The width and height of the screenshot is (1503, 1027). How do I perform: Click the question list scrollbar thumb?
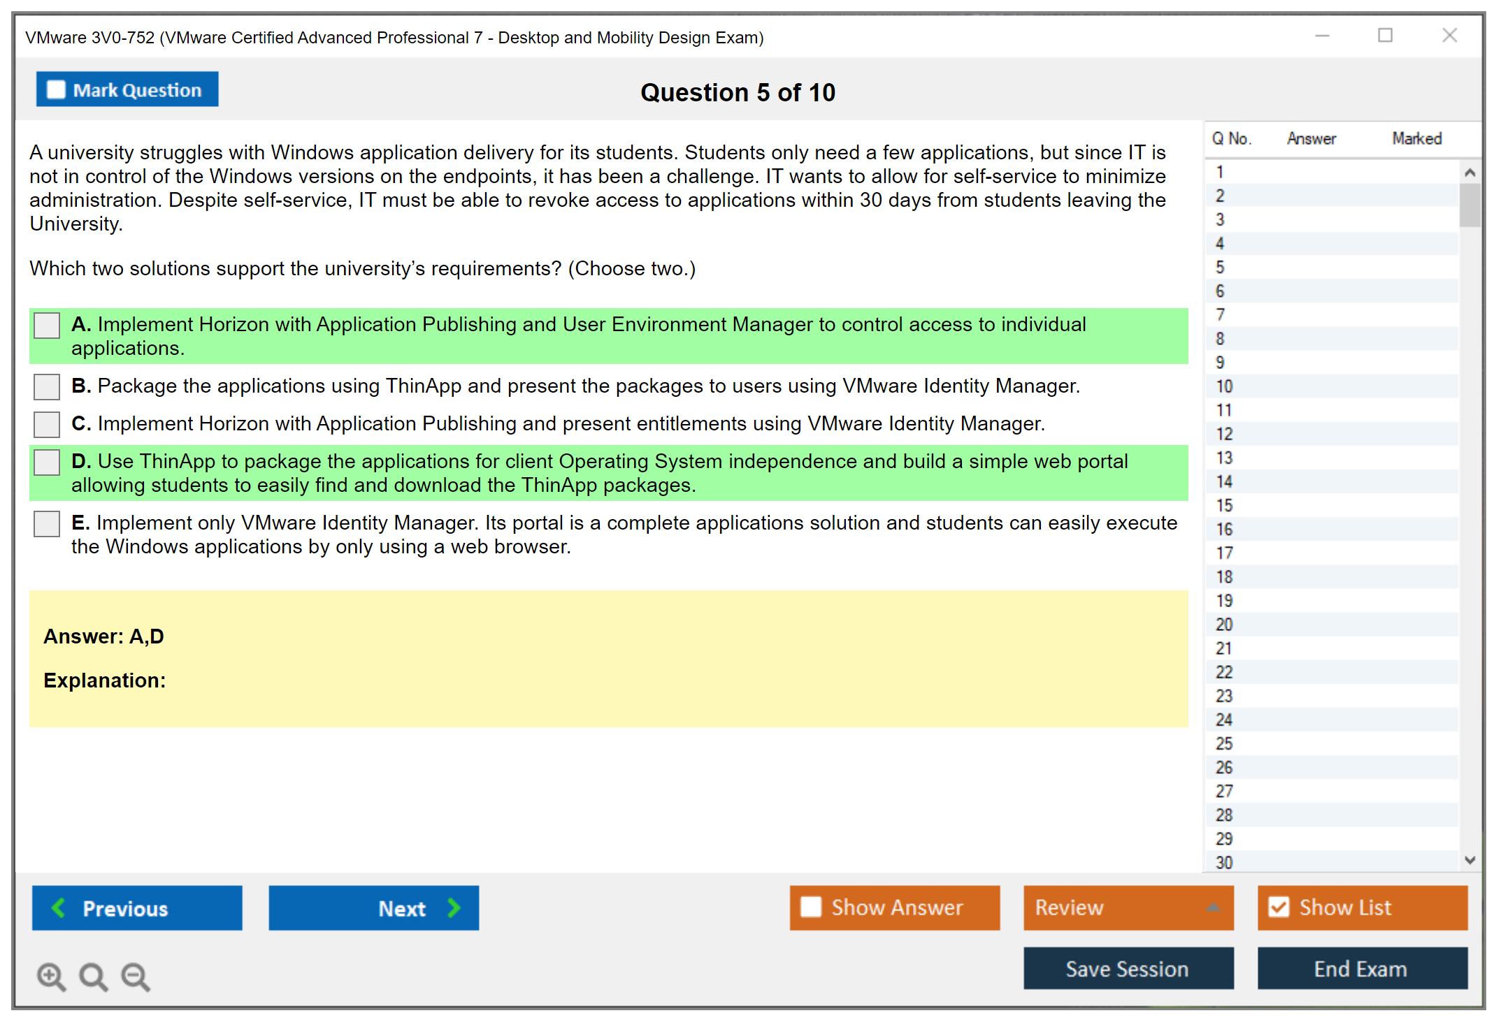[1469, 205]
